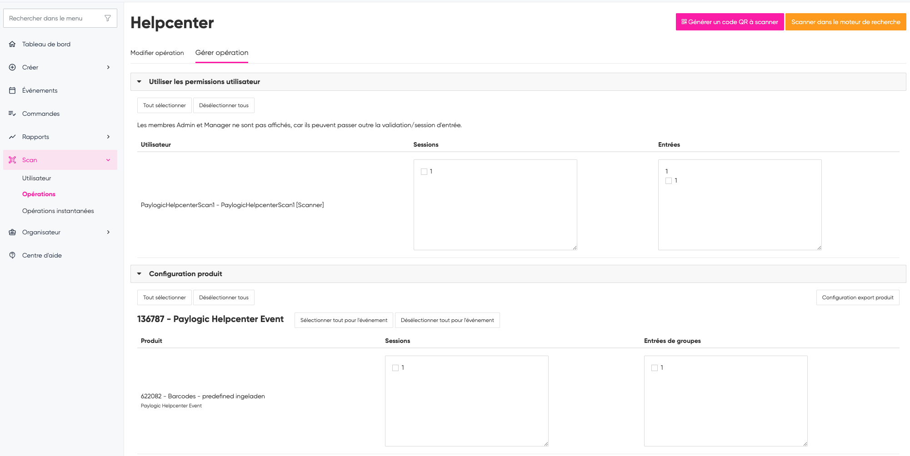Image resolution: width=910 pixels, height=456 pixels.
Task: Click the Créer plus-circle icon
Action: click(12, 67)
